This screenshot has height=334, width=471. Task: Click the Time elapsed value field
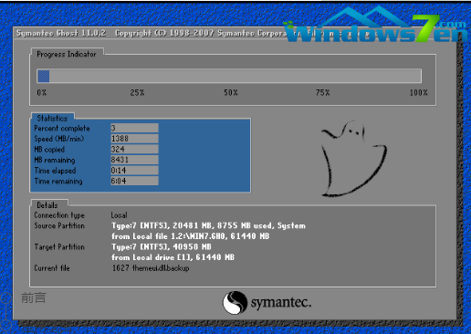click(134, 171)
